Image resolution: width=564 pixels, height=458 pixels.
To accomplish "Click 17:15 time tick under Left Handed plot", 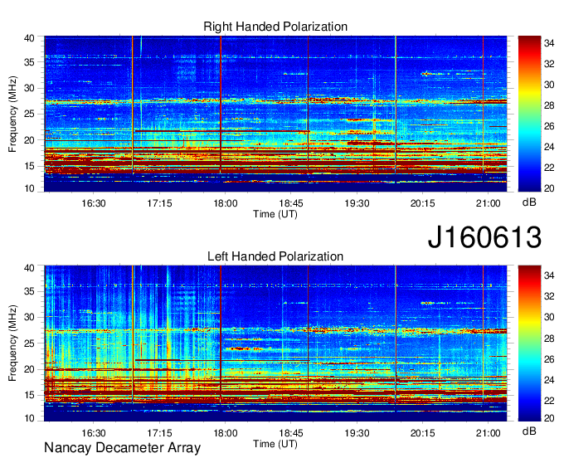I will click(x=159, y=433).
